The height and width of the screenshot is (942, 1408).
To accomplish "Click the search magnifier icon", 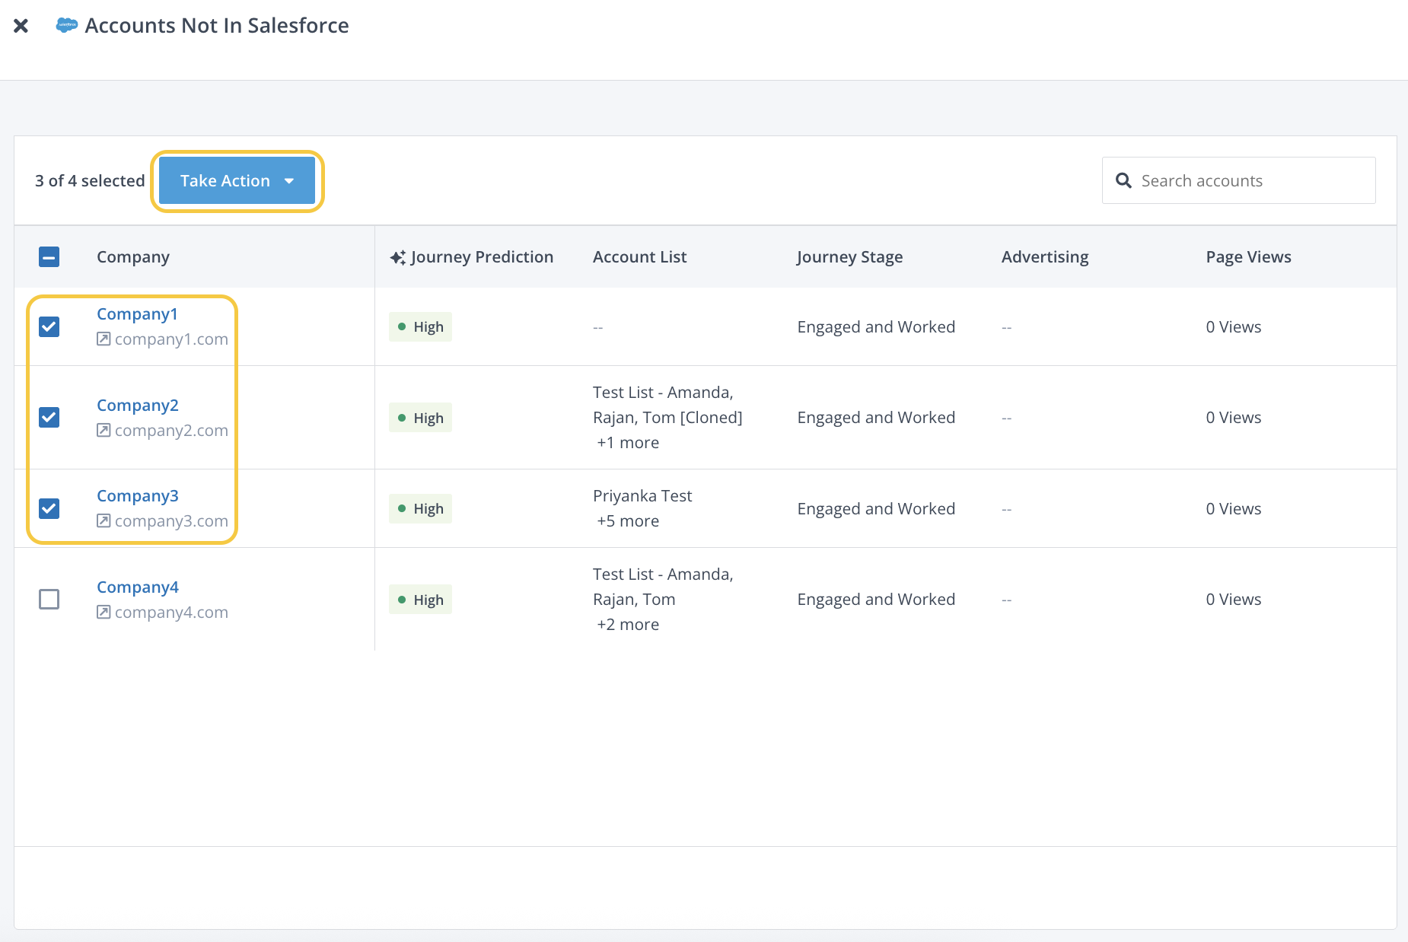I will coord(1123,180).
